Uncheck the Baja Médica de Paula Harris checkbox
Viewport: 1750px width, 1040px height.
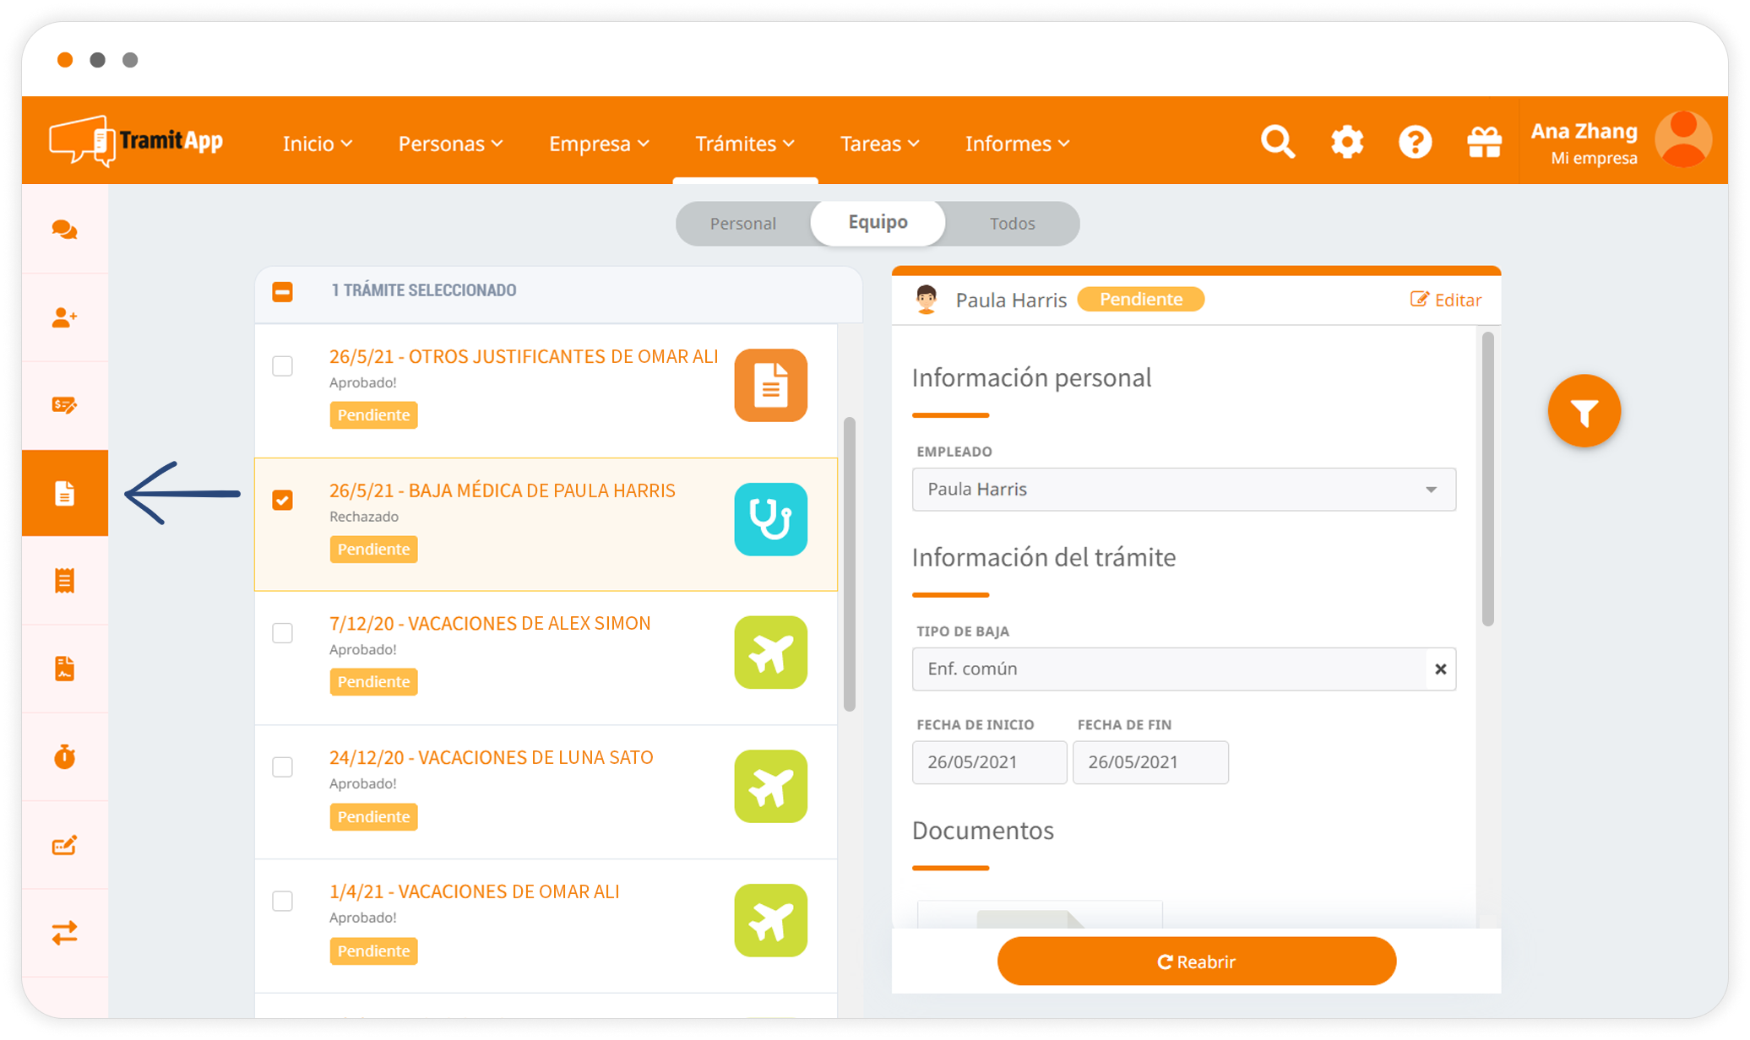coord(283,500)
